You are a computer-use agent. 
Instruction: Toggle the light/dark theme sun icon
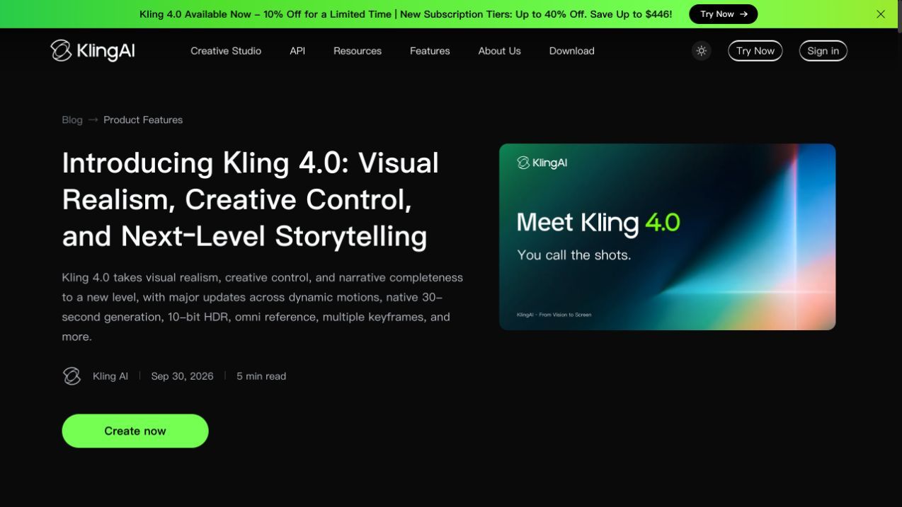pos(702,51)
